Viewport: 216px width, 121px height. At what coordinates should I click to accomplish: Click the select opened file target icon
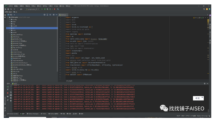pyautogui.click(x=45, y=15)
